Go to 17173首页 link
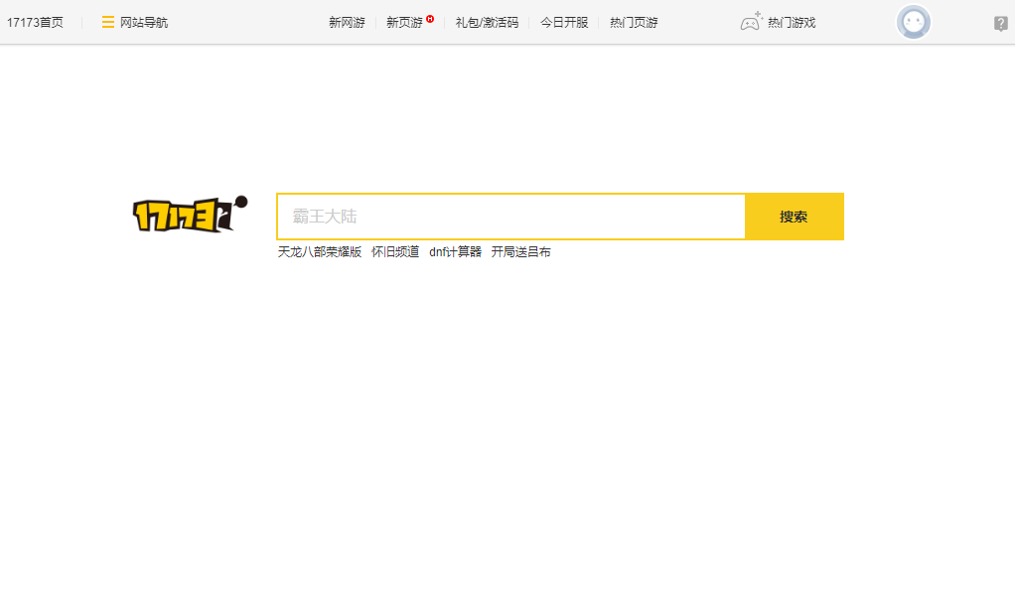The width and height of the screenshot is (1015, 596). pos(35,22)
